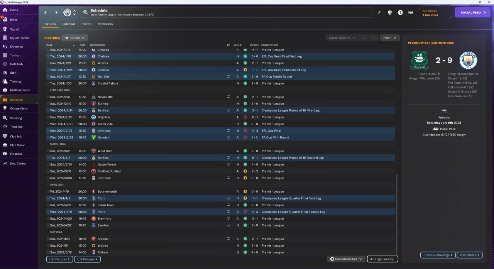Image resolution: width=494 pixels, height=269 pixels.
Task: Toggle selection circle on Bournemouth fixture row
Action: (x=48, y=191)
